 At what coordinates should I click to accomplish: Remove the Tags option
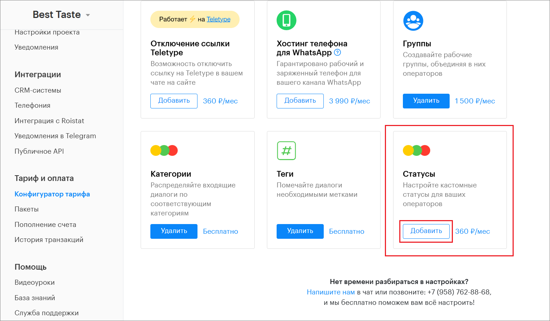point(300,231)
